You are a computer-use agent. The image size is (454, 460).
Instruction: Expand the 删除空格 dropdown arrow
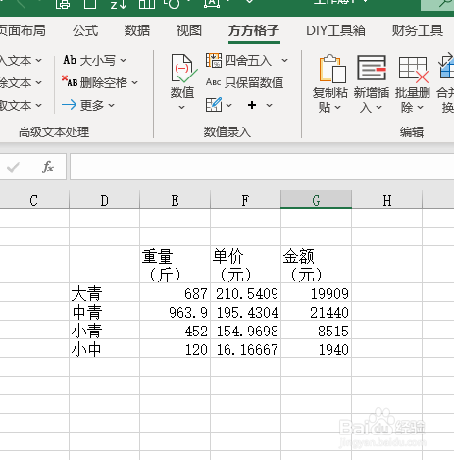click(x=135, y=83)
